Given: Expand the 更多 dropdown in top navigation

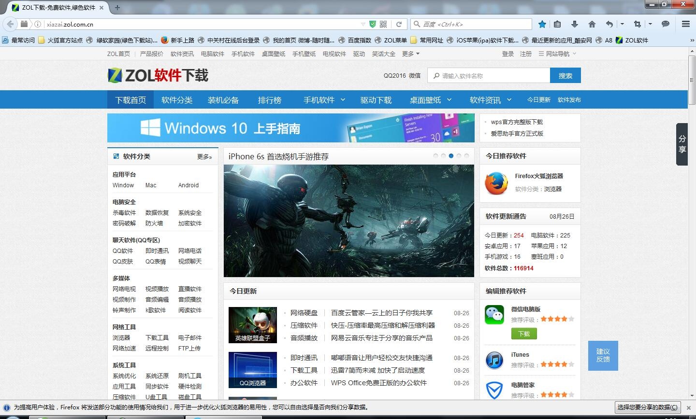Looking at the screenshot, I should point(411,54).
